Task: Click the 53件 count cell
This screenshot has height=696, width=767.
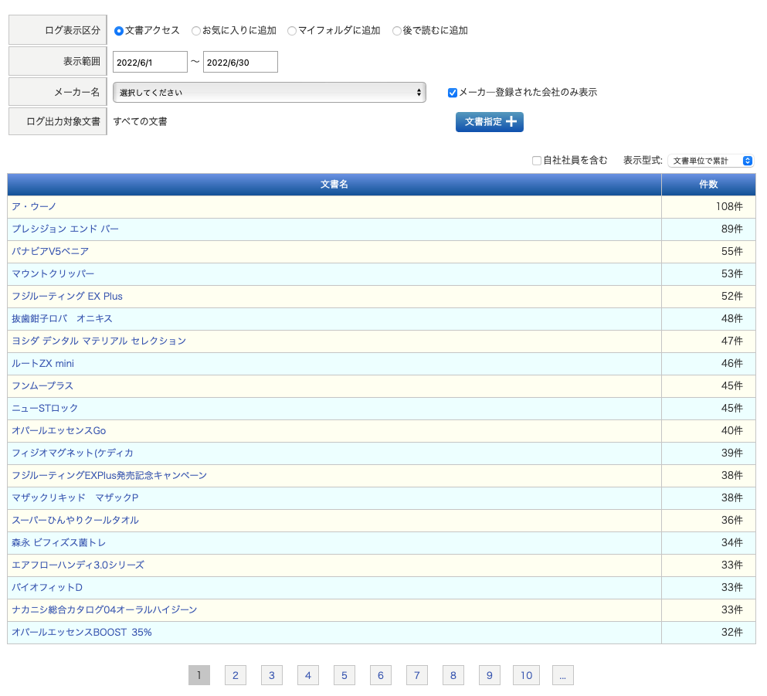Action: (708, 274)
